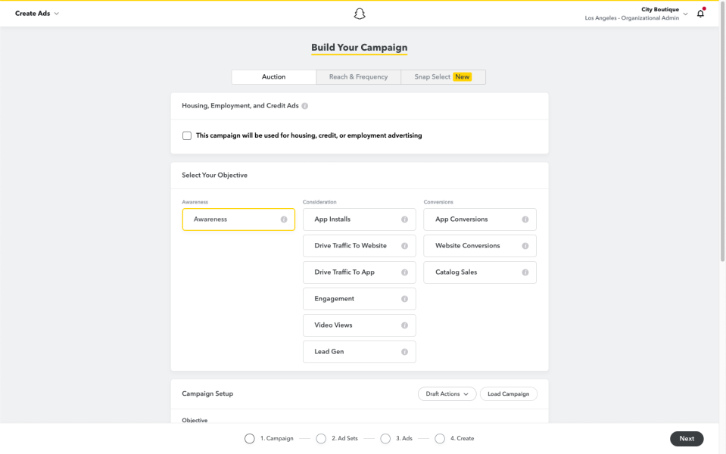Click the info icon on Lead Gen
This screenshot has width=726, height=454.
[x=405, y=352]
